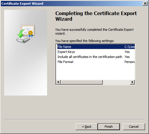
Task: Go back with the Back button
Action: (86, 127)
